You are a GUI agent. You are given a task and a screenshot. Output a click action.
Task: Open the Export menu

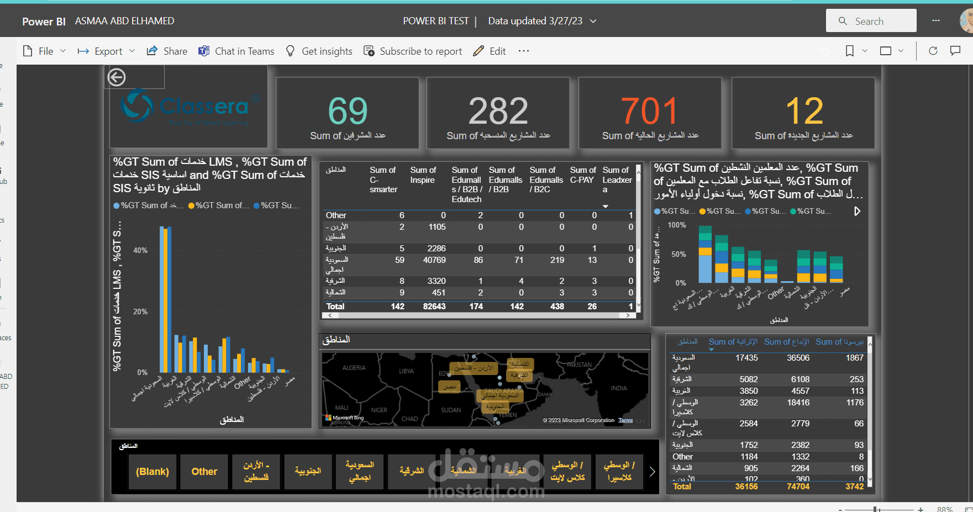pos(106,51)
